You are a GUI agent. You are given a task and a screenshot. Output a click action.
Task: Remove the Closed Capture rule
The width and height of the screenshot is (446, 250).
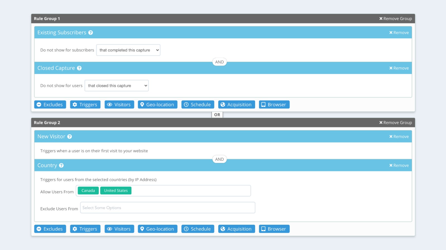coord(399,68)
